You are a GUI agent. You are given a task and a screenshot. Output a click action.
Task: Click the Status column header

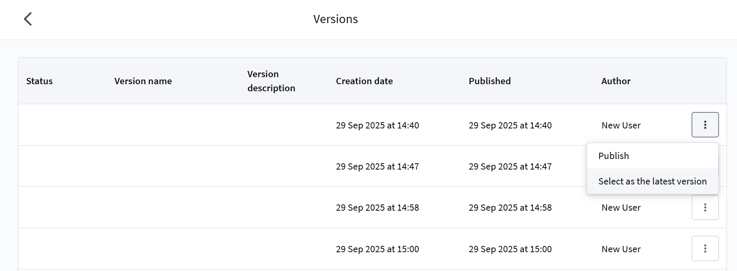click(x=39, y=81)
